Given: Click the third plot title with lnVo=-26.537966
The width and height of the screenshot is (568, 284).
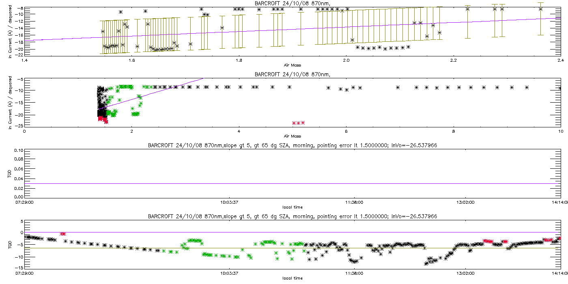Looking at the screenshot, I should tap(292, 145).
